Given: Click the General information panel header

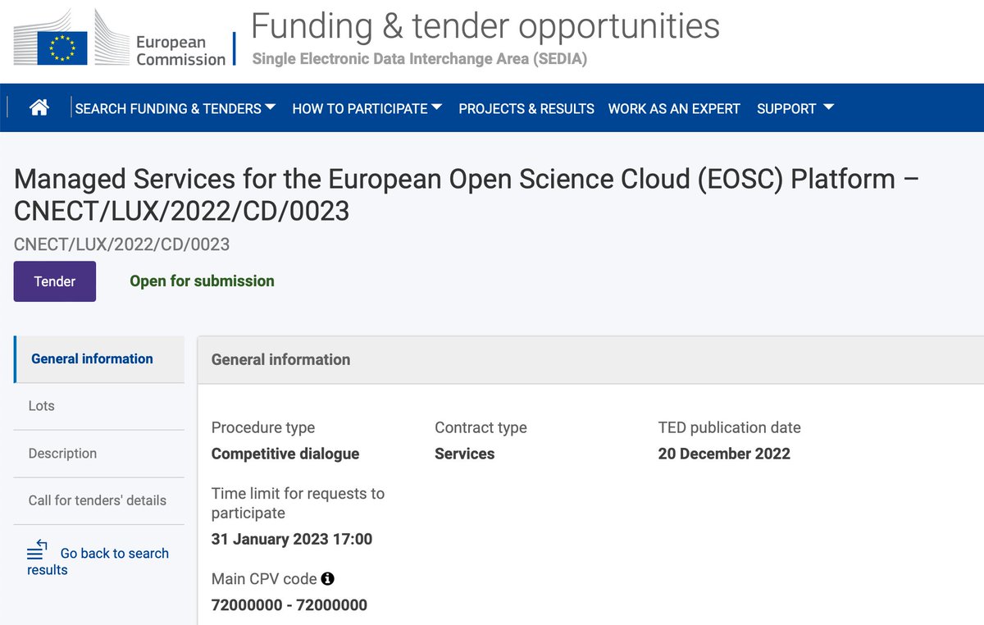Looking at the screenshot, I should point(590,359).
